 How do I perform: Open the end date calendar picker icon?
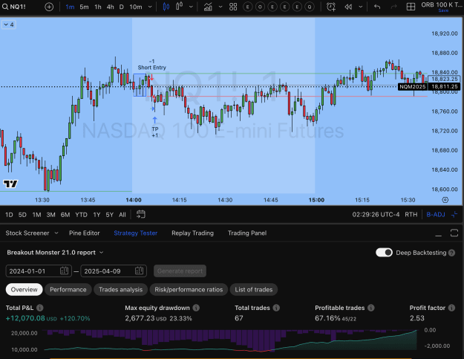(x=140, y=271)
